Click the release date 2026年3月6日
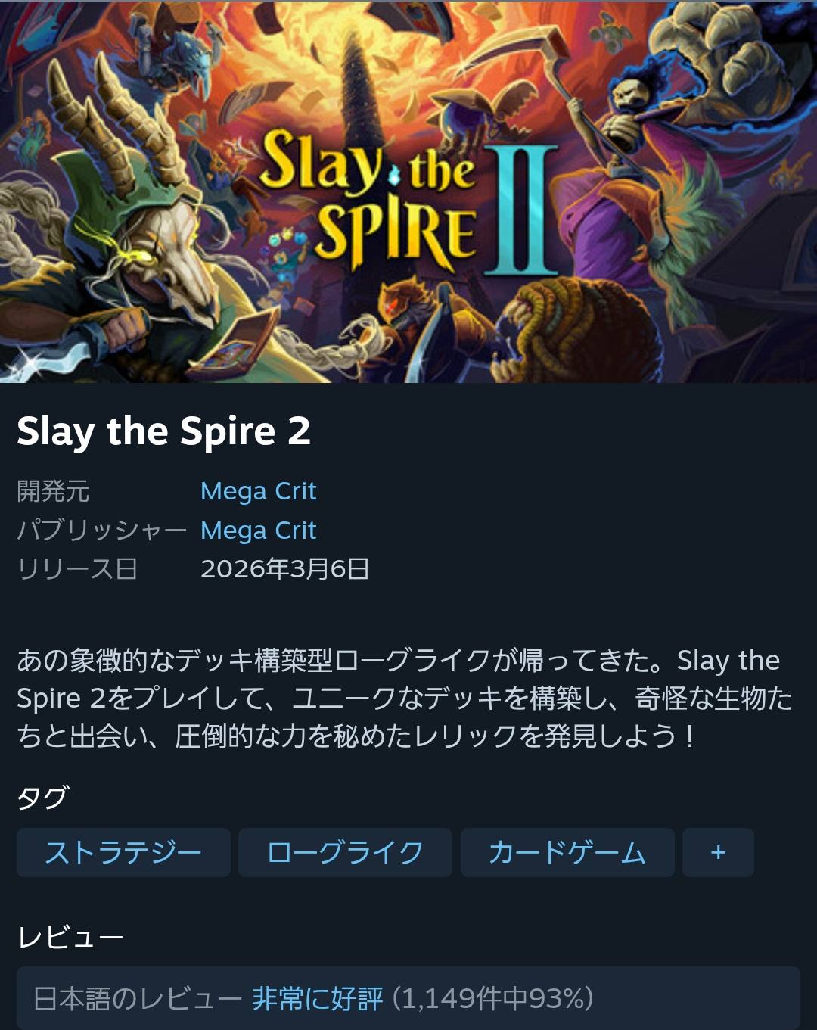The width and height of the screenshot is (817, 1030). 284,569
